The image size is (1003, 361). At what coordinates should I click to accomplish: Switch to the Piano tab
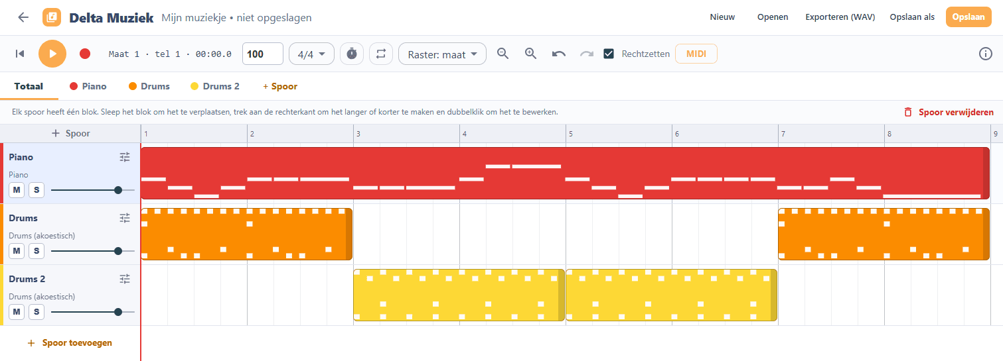click(x=88, y=86)
